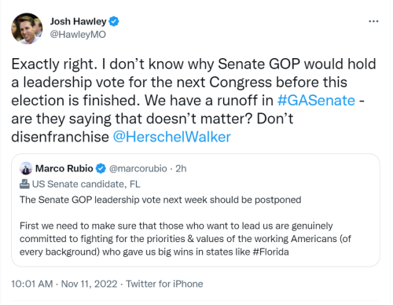Click the US Senate candidate, FL label
393x305 pixels.
(86, 184)
